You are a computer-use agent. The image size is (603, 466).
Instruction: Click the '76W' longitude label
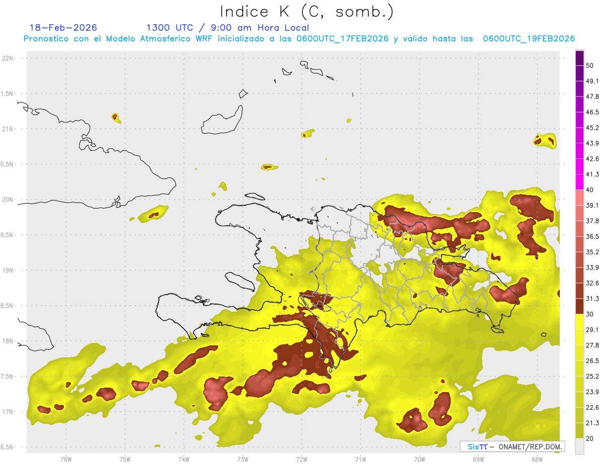66,459
